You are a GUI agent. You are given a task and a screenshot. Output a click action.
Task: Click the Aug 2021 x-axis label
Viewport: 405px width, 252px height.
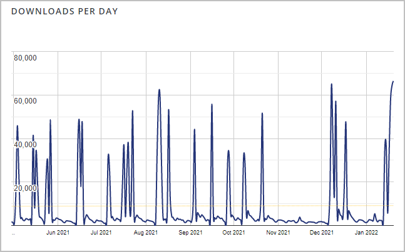[146, 233]
